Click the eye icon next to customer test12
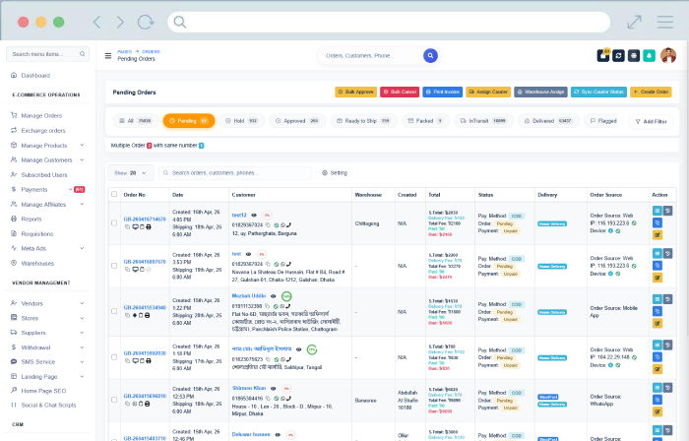 (x=254, y=214)
